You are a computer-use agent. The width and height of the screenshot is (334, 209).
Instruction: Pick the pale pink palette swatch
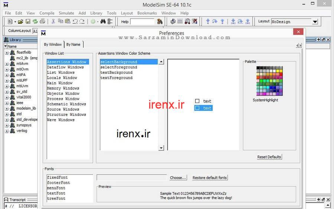pyautogui.click(x=258, y=81)
